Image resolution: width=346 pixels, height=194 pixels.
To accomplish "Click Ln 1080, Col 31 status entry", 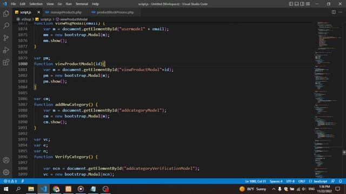I will 255,181.
